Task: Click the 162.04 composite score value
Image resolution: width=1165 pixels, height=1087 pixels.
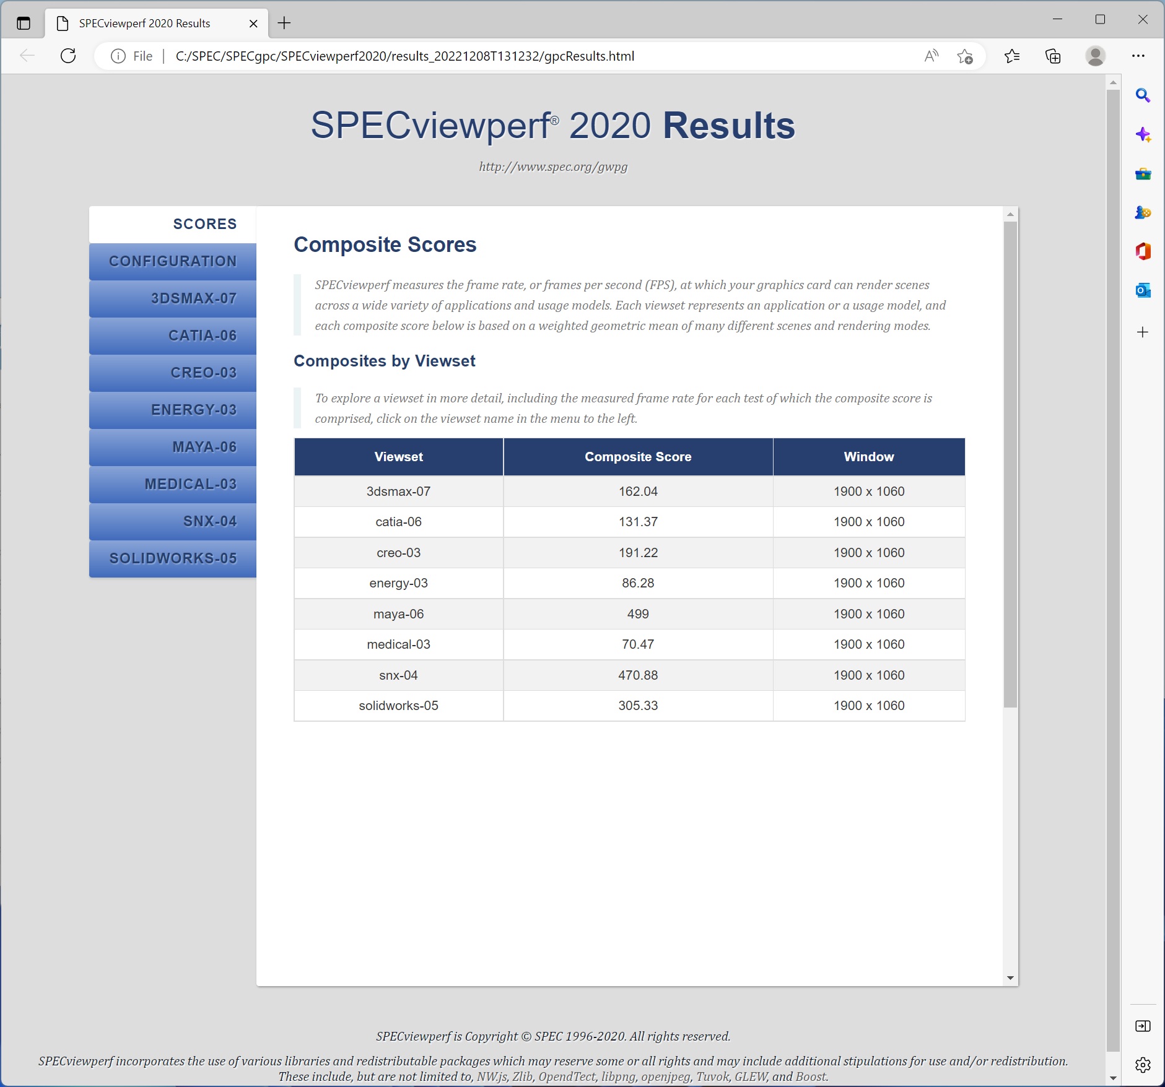Action: (638, 492)
